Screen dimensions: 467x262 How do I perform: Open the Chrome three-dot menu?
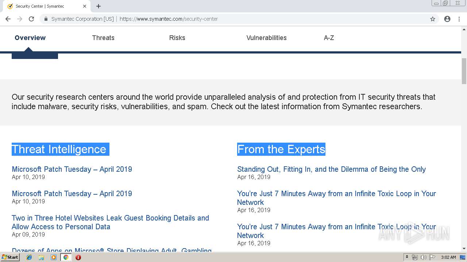pos(459,19)
